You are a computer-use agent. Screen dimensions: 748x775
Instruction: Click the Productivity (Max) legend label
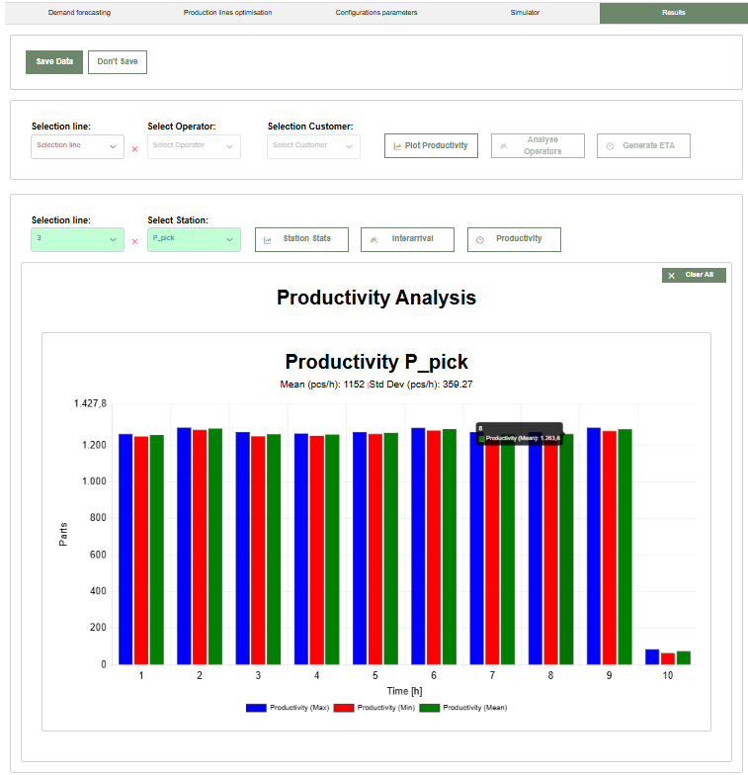coord(299,708)
